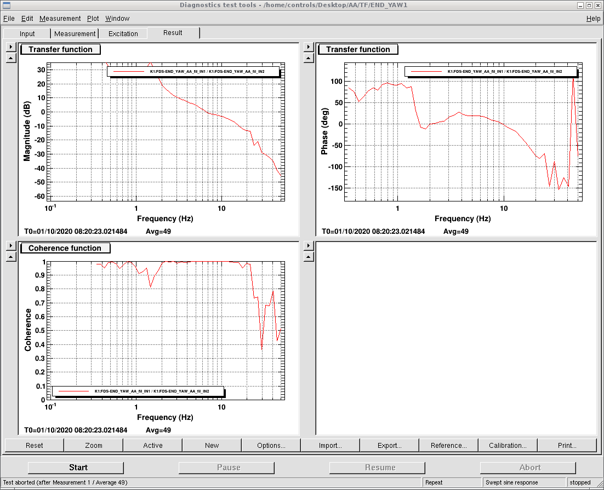Select the Coherence function plot title

(x=65, y=248)
